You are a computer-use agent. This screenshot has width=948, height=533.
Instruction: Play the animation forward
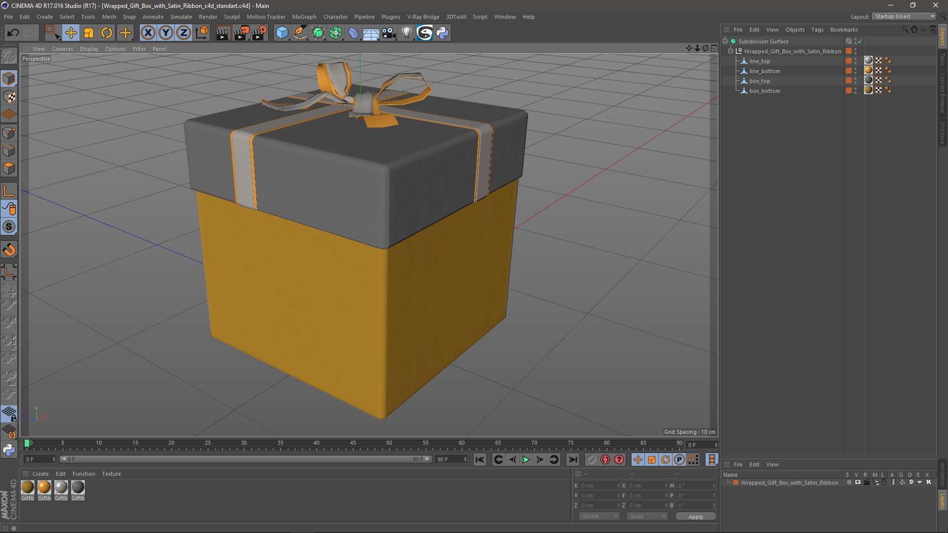(526, 460)
